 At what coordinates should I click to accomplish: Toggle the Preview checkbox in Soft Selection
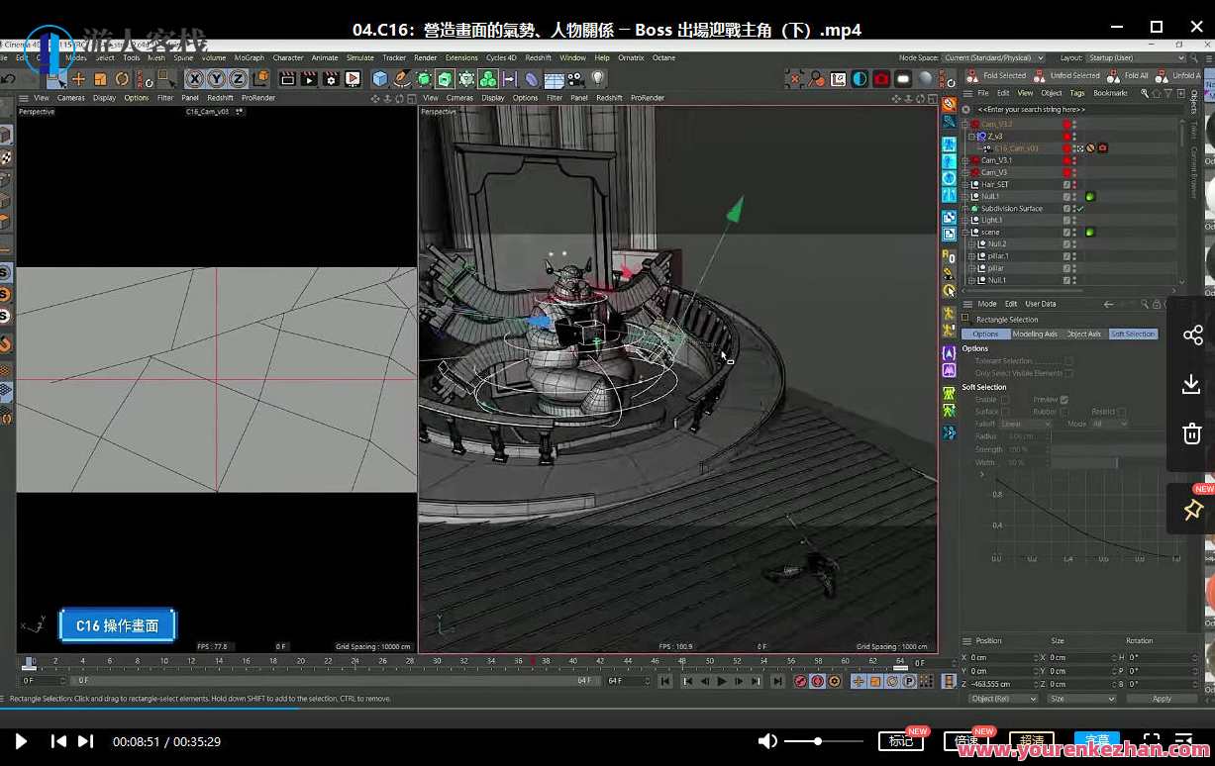1063,400
